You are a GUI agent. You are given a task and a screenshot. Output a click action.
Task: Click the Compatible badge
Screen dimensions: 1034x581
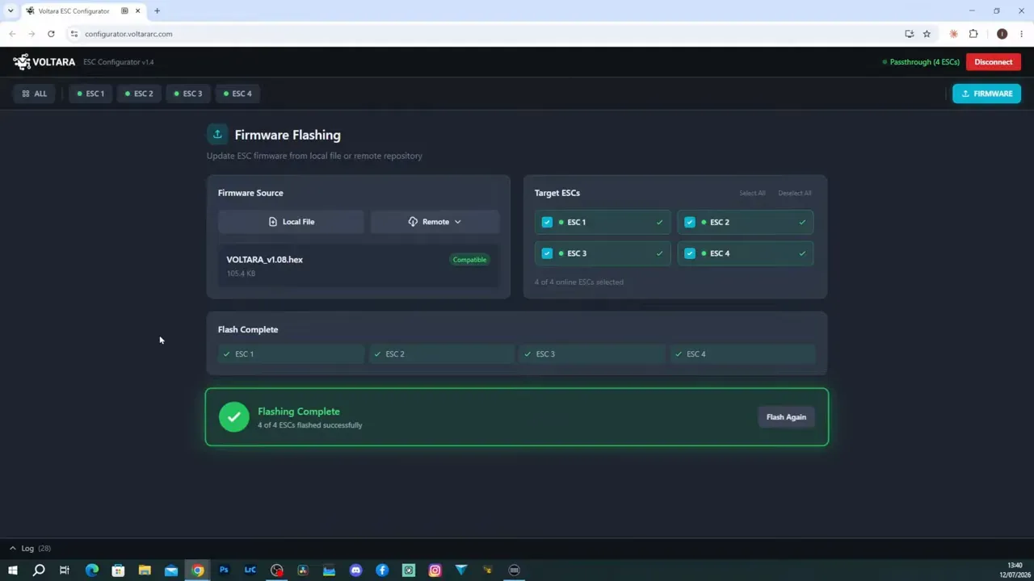point(469,260)
